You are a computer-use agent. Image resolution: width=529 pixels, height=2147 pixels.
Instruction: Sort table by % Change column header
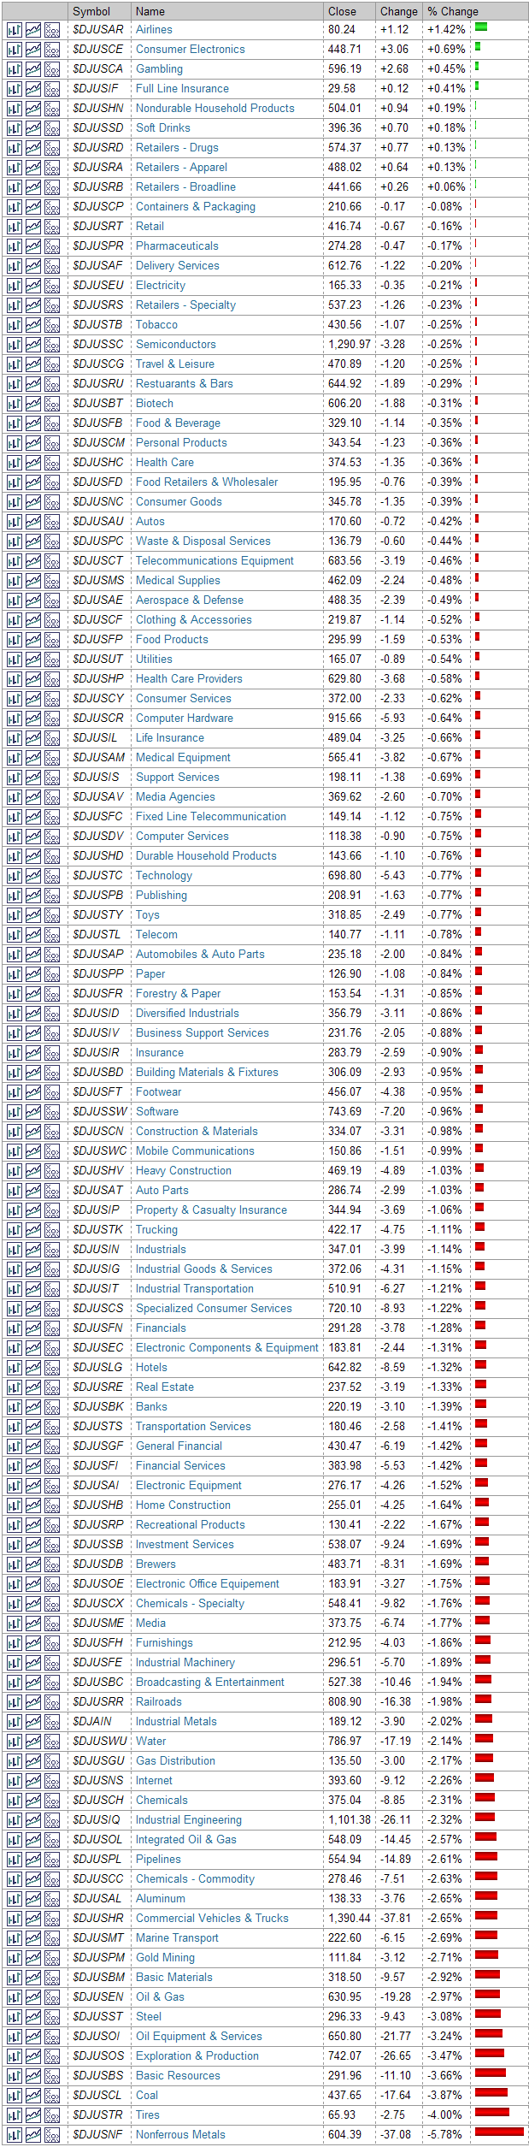(x=453, y=11)
